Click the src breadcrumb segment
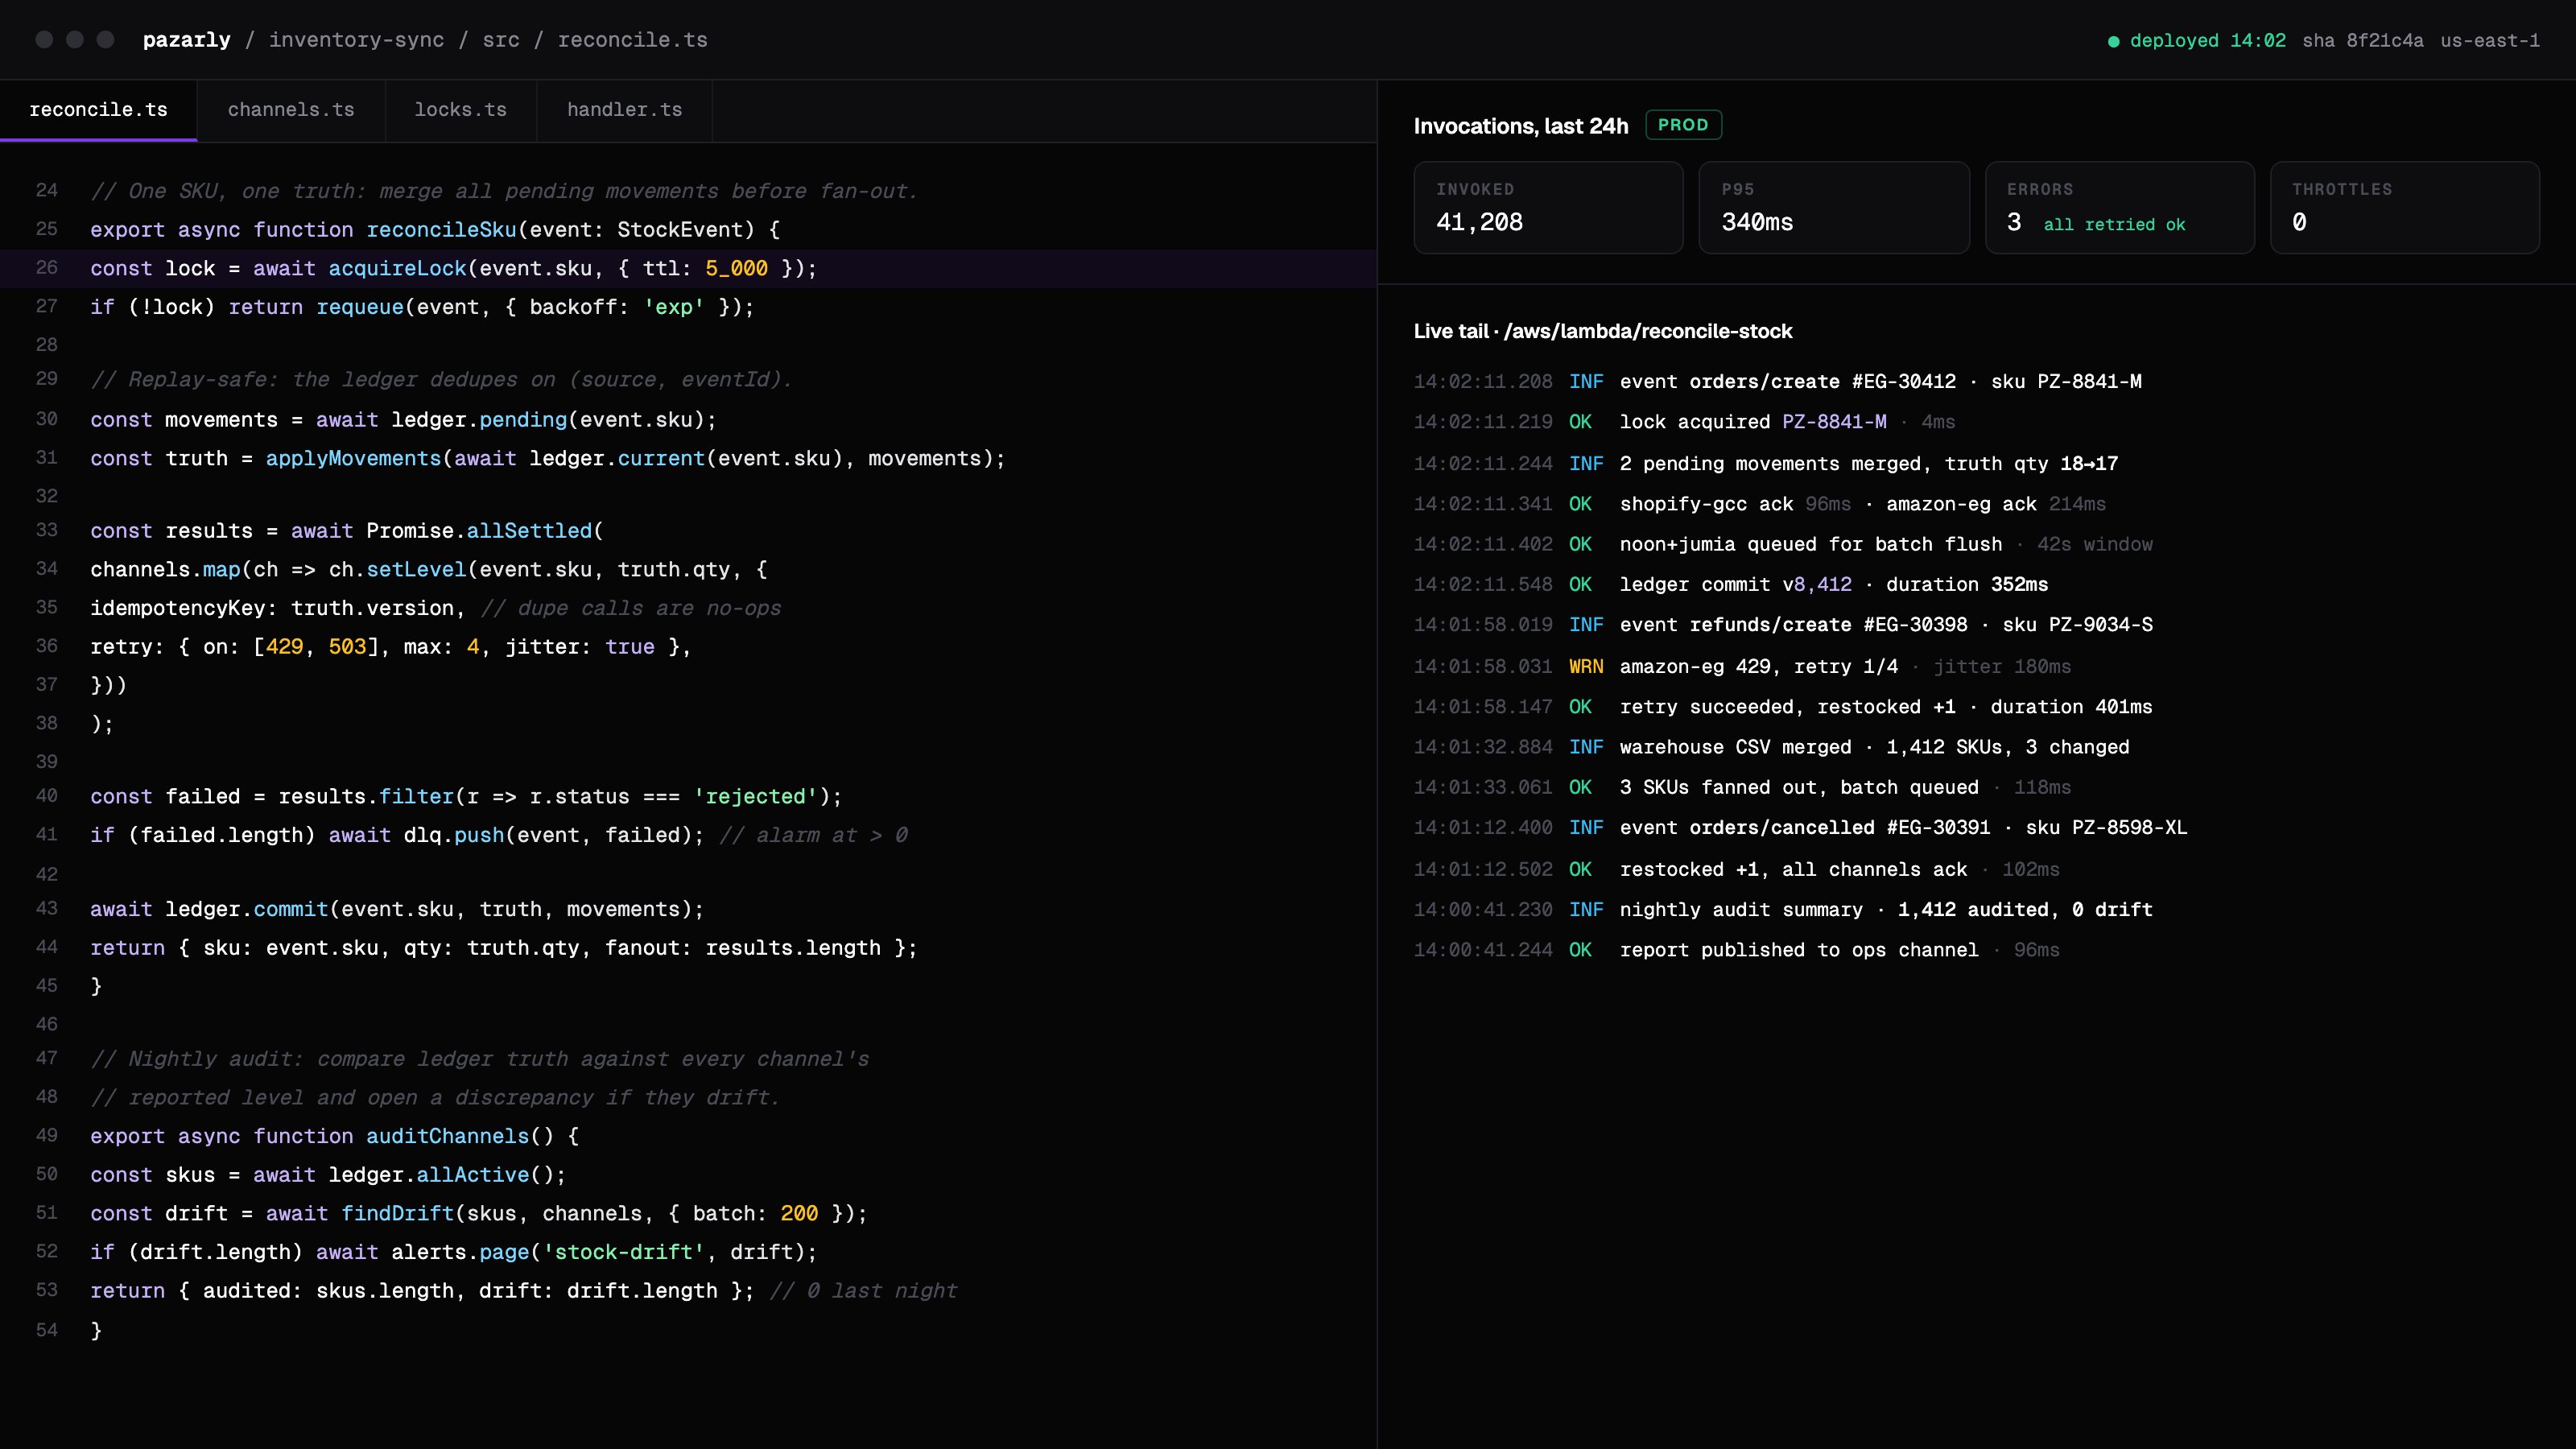The width and height of the screenshot is (2576, 1449). [x=501, y=40]
